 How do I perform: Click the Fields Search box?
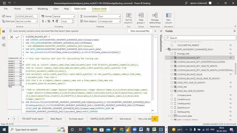point(200,38)
